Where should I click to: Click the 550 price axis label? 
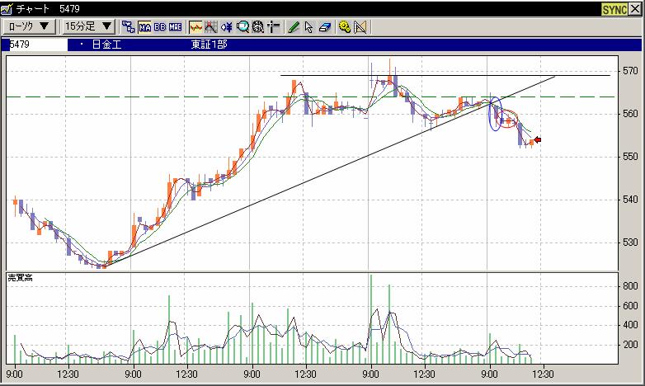[x=630, y=157]
